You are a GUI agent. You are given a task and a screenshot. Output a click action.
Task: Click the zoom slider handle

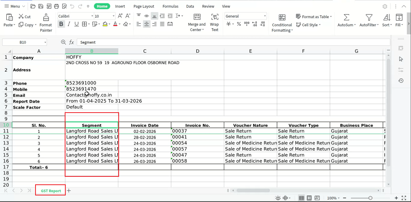point(370,198)
